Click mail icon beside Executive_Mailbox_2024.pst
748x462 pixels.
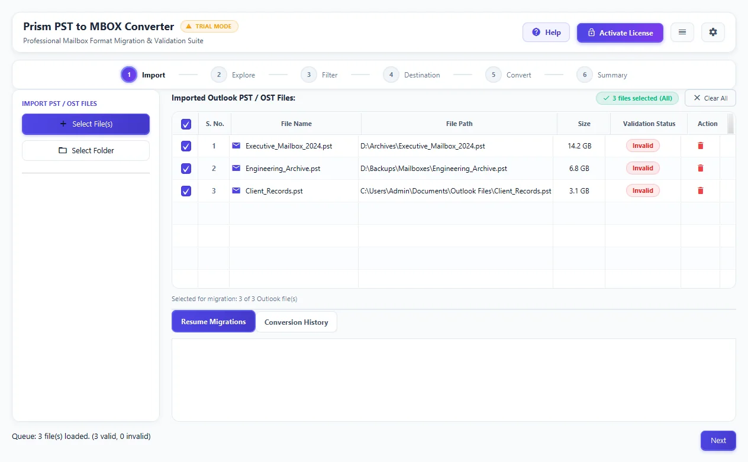coord(236,146)
